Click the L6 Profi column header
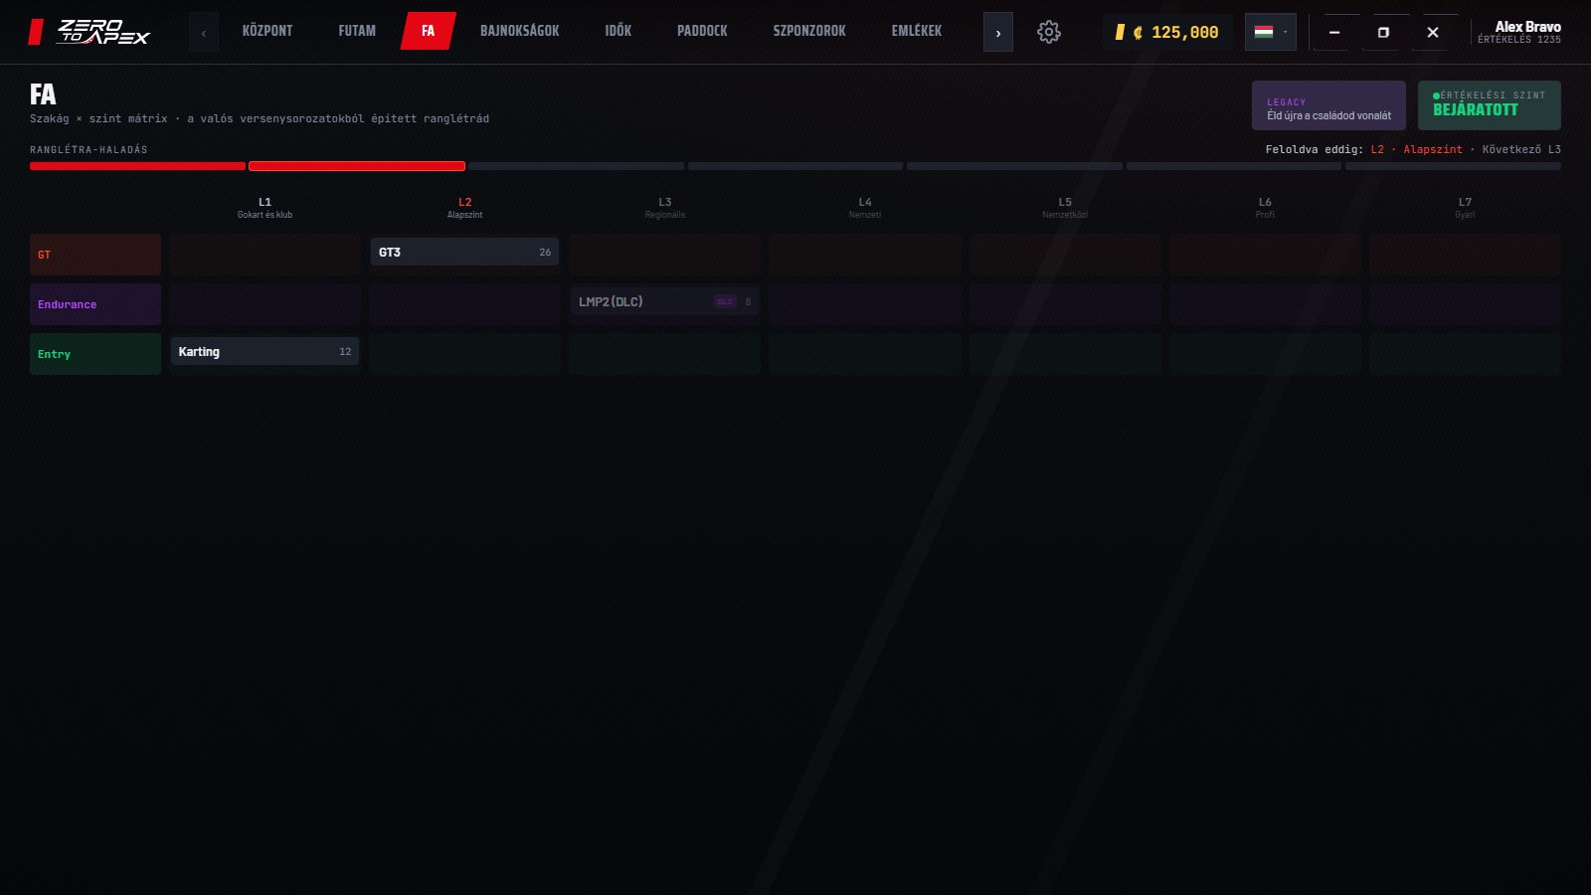The image size is (1591, 895). coord(1265,208)
